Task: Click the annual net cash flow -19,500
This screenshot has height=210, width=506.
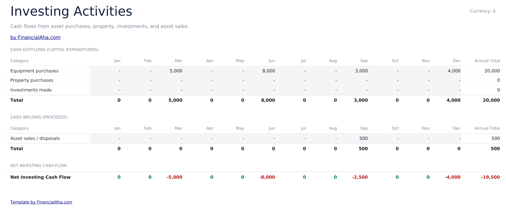Action: (x=490, y=177)
